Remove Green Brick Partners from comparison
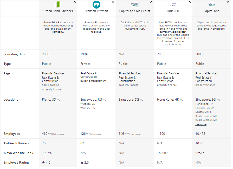The width and height of the screenshot is (233, 169). tap(75, 2)
